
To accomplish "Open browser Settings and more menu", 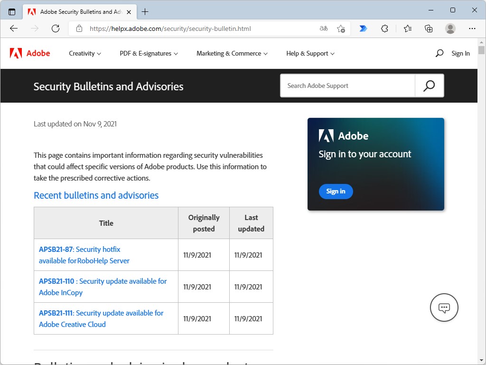I will (472, 29).
